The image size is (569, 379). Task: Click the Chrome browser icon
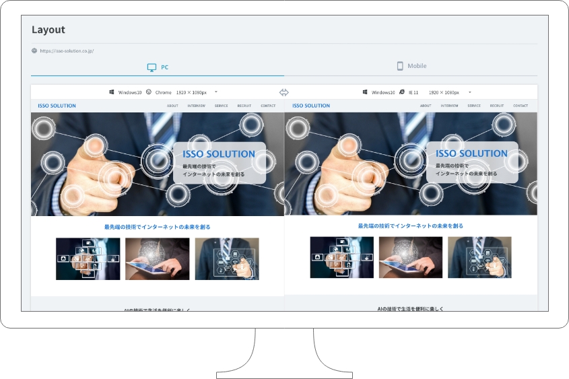point(149,92)
